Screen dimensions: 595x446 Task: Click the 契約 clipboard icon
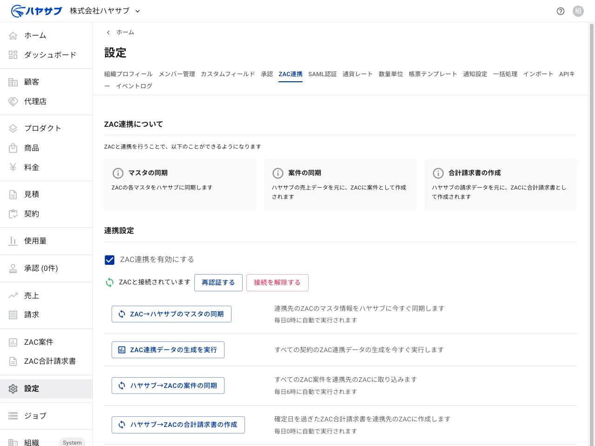tap(13, 214)
